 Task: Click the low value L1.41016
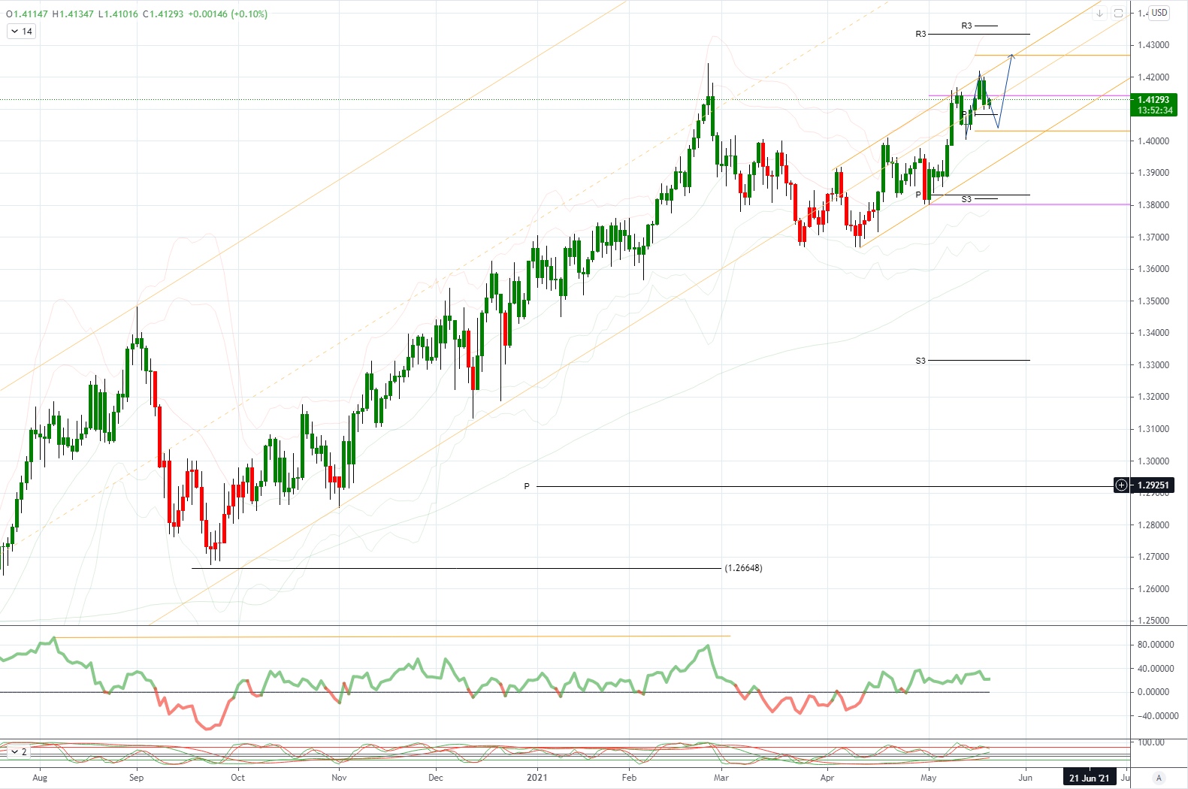point(118,14)
